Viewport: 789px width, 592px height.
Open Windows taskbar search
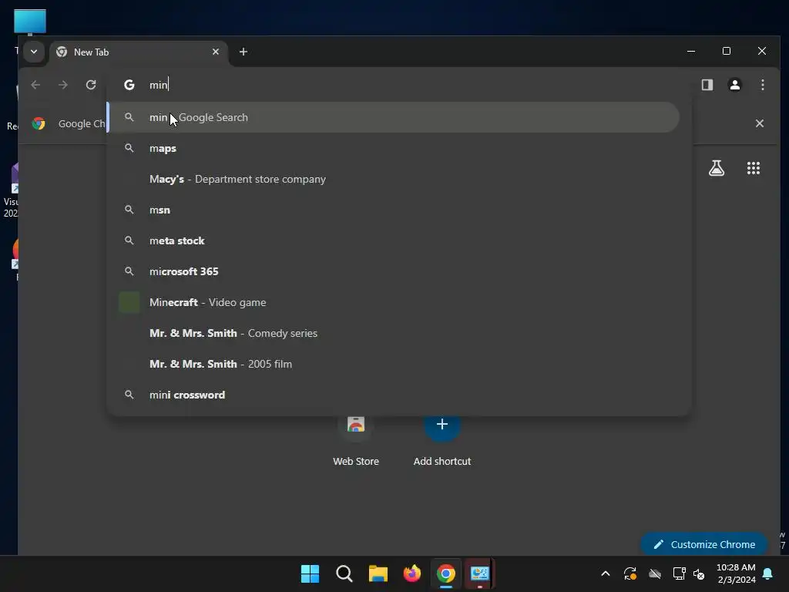(344, 573)
